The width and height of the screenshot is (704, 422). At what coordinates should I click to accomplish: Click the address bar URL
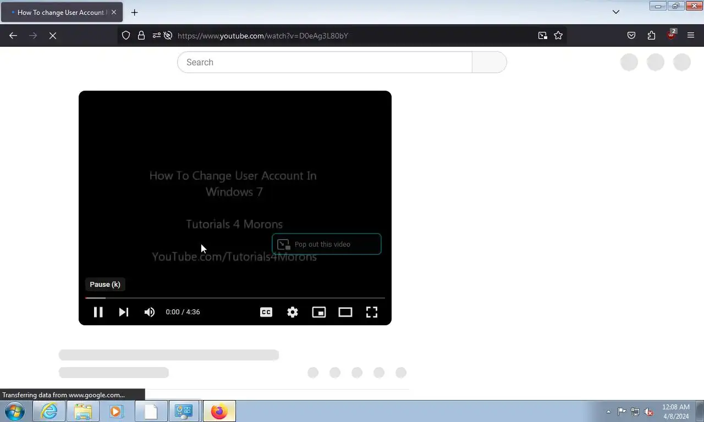click(x=263, y=36)
